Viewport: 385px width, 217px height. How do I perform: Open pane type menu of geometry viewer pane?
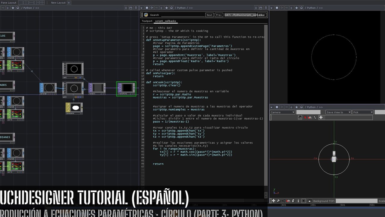coord(272,107)
